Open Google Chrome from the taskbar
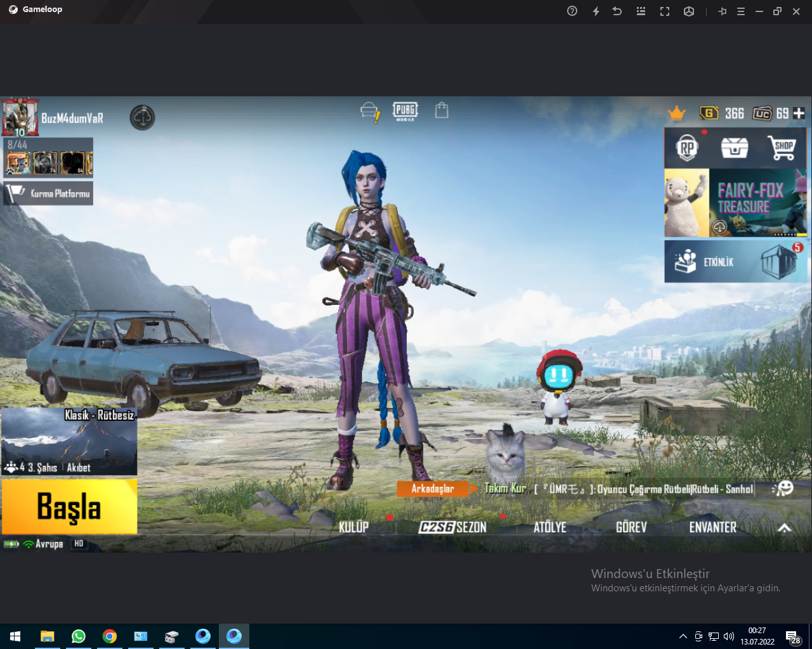Viewport: 812px width, 649px height. click(110, 636)
